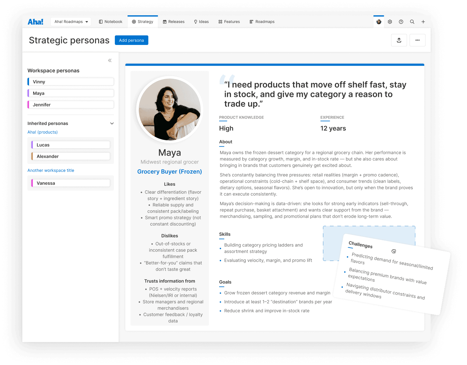
Task: Click the Aha! logo
Action: [x=35, y=22]
